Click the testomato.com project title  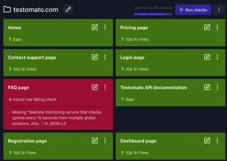pos(36,10)
